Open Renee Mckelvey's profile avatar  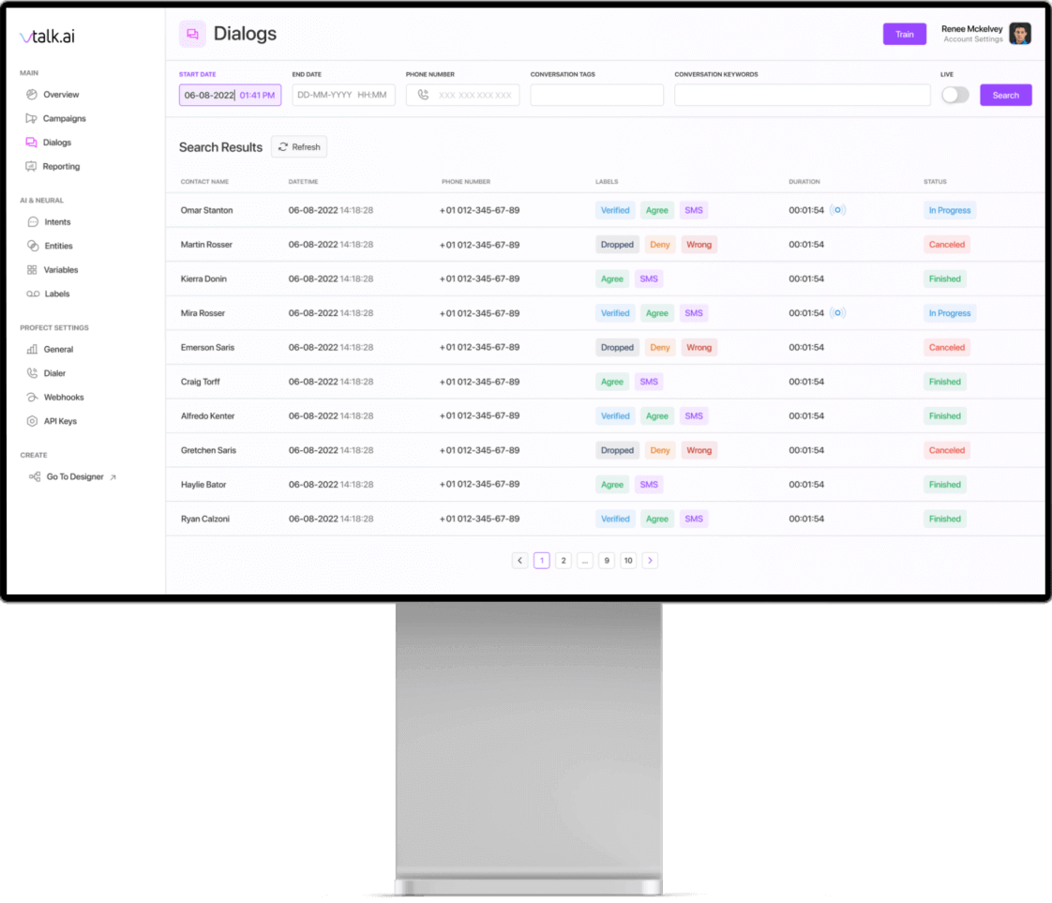pos(1020,34)
